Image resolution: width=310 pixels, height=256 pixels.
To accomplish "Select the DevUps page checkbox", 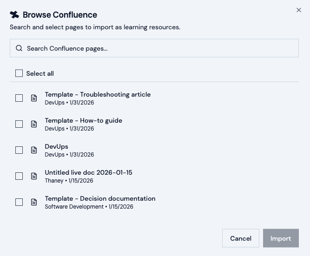I will pos(19,150).
